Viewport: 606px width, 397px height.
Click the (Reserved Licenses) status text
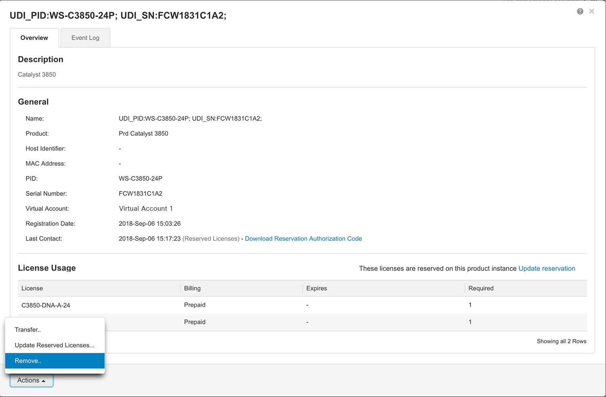(x=211, y=239)
